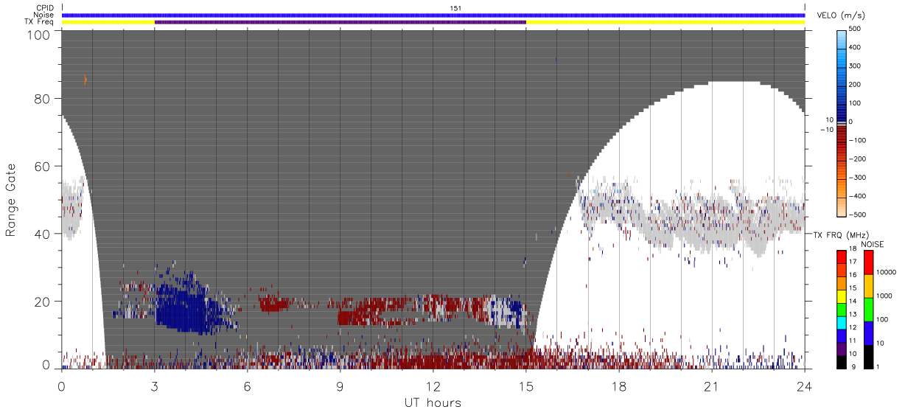Click the VELO (m/s) colorbar title

point(841,15)
